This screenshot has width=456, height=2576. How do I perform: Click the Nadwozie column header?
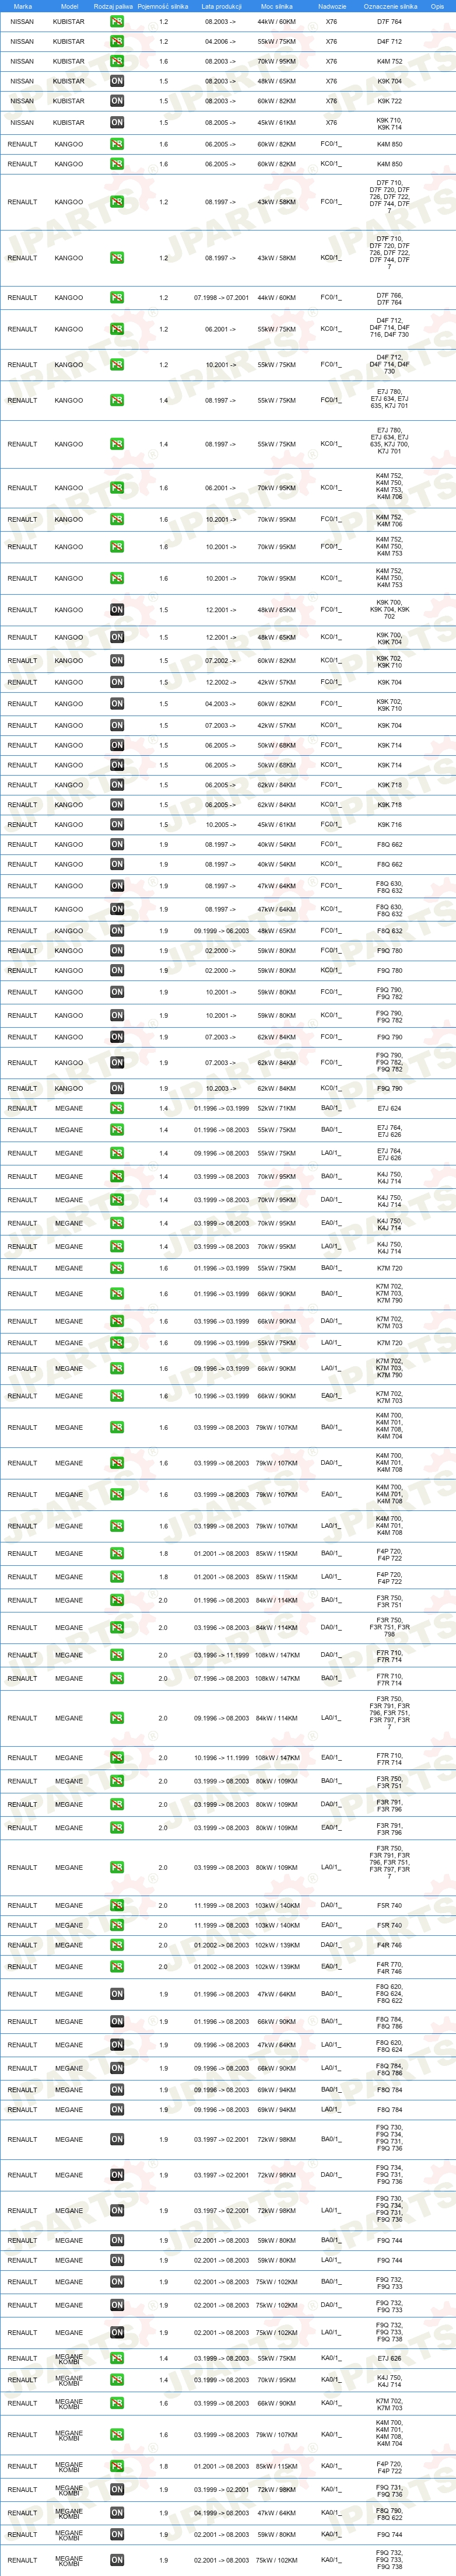332,6
